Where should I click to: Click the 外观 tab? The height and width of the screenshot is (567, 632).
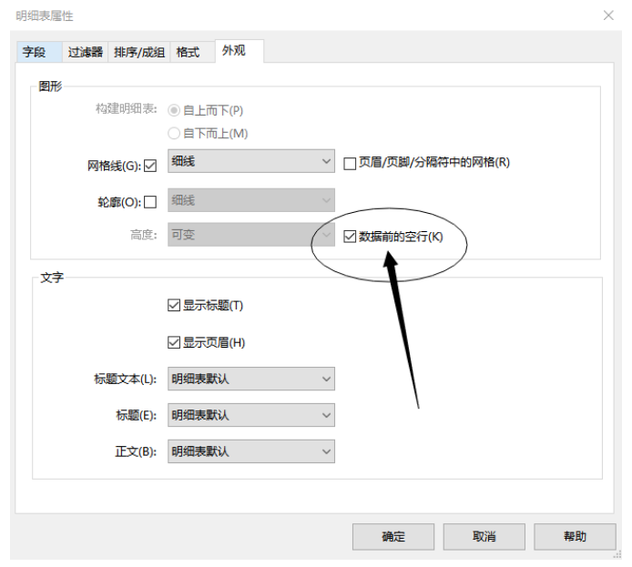(234, 51)
